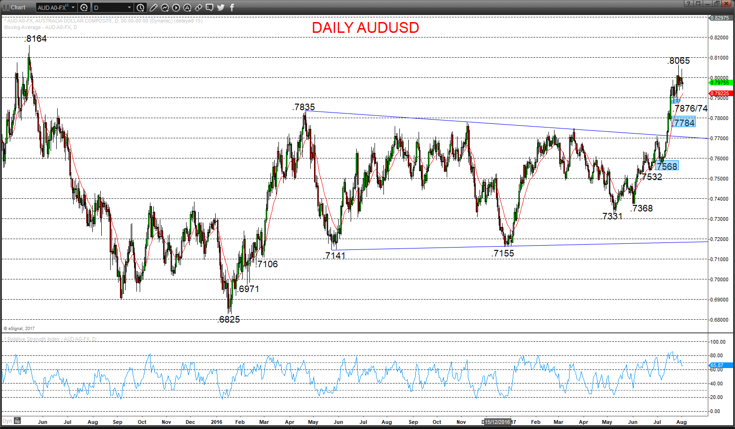735x429 pixels.
Task: Click the .7141 low annotation
Action: click(335, 256)
